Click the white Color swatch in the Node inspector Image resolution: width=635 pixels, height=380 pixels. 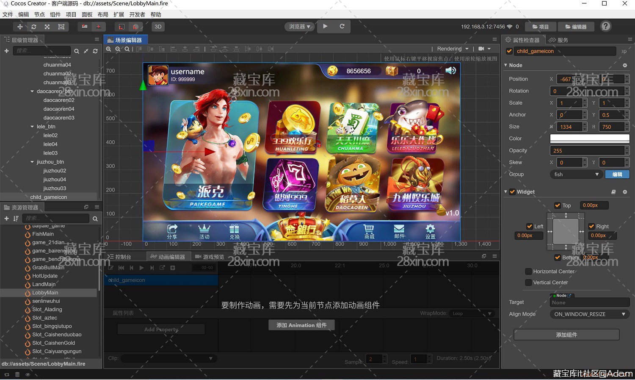click(x=590, y=138)
